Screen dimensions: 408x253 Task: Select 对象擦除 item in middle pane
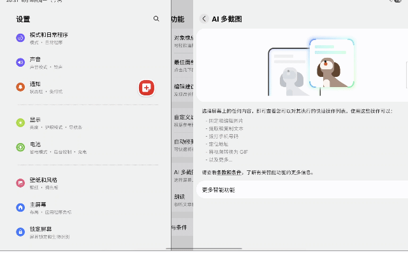point(182,41)
